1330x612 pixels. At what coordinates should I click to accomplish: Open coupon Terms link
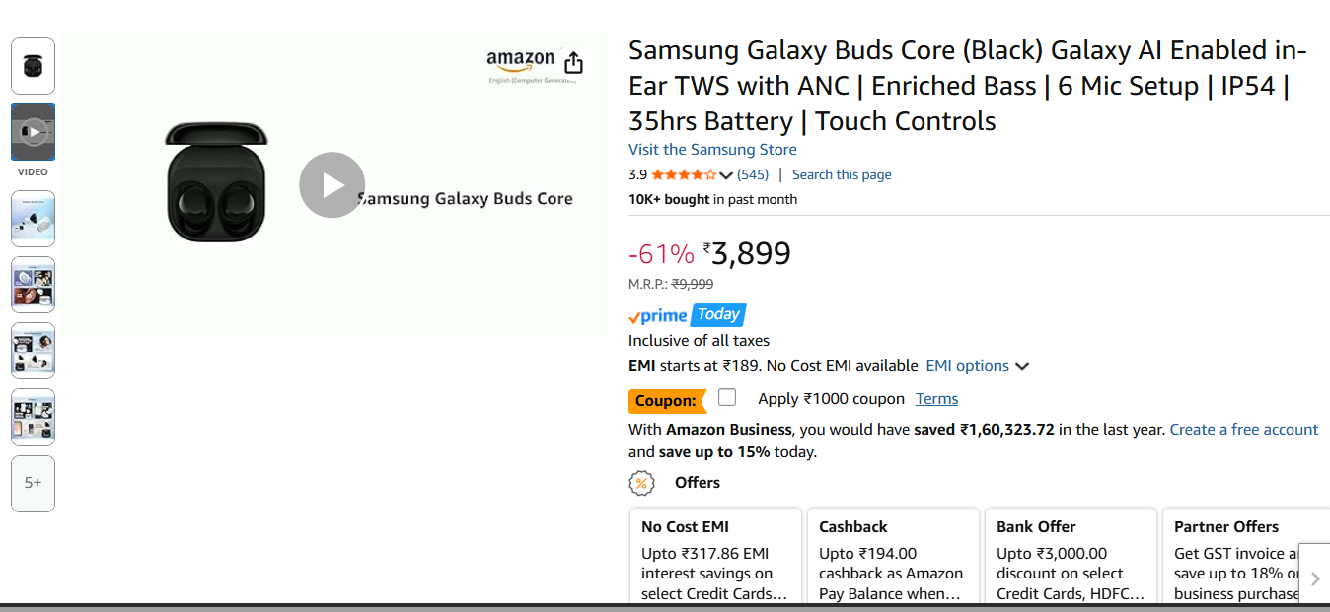click(x=936, y=399)
